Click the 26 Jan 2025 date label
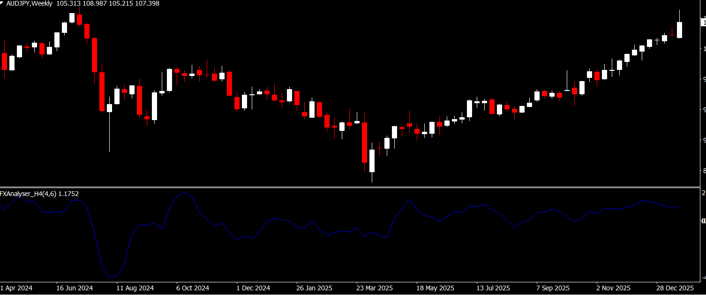This screenshot has width=706, height=295. [x=313, y=288]
